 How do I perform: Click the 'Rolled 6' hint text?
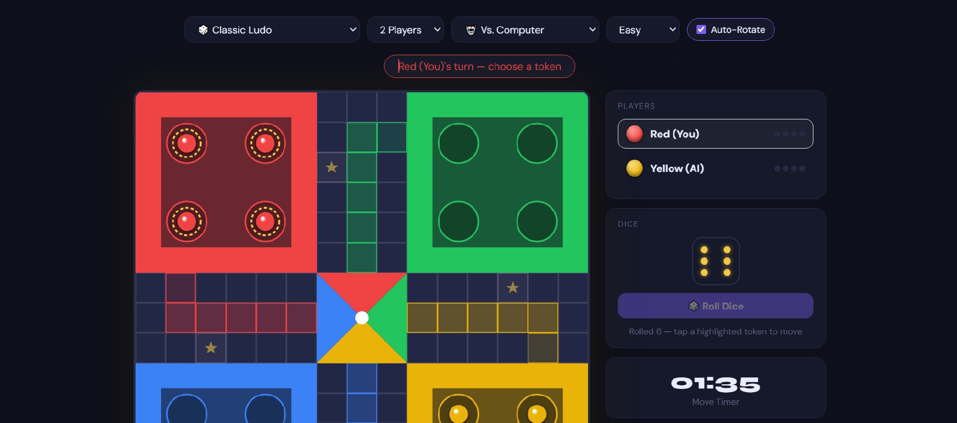tap(716, 332)
